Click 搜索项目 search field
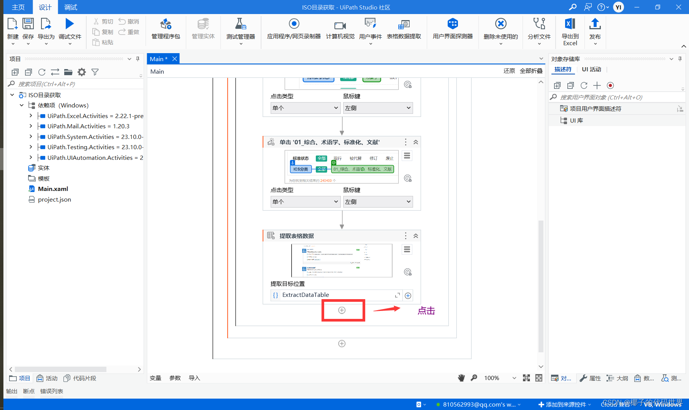689x410 pixels. click(75, 84)
